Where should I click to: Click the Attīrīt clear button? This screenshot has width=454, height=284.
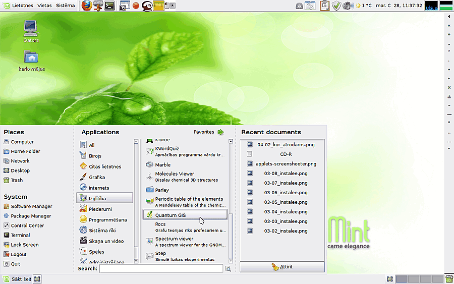282,267
